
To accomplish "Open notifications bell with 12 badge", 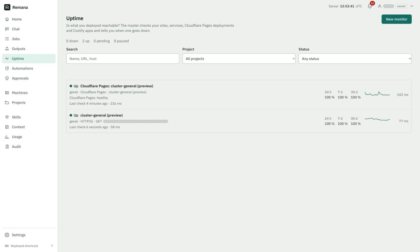I will click(370, 6).
